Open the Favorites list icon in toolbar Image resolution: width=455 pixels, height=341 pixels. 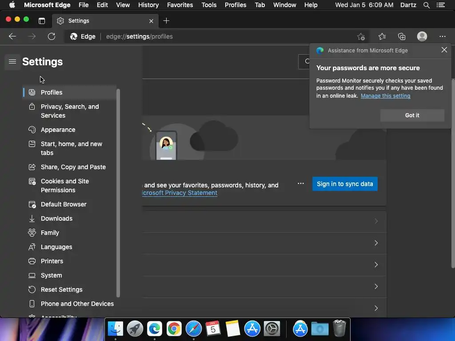click(x=382, y=36)
